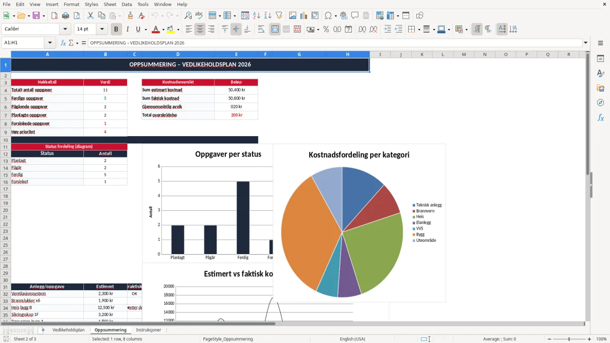Select row 12 header
This screenshot has height=343, width=610.
point(6,153)
